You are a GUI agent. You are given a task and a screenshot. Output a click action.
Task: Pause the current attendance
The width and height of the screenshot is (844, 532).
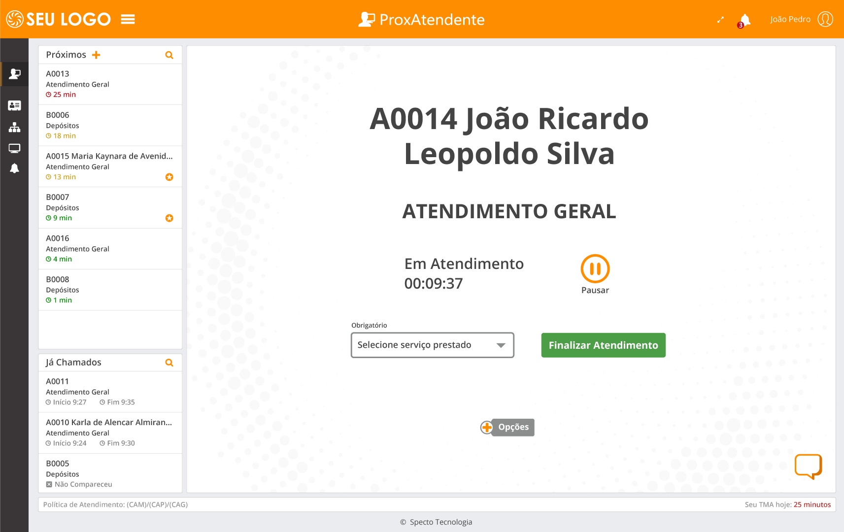click(595, 269)
